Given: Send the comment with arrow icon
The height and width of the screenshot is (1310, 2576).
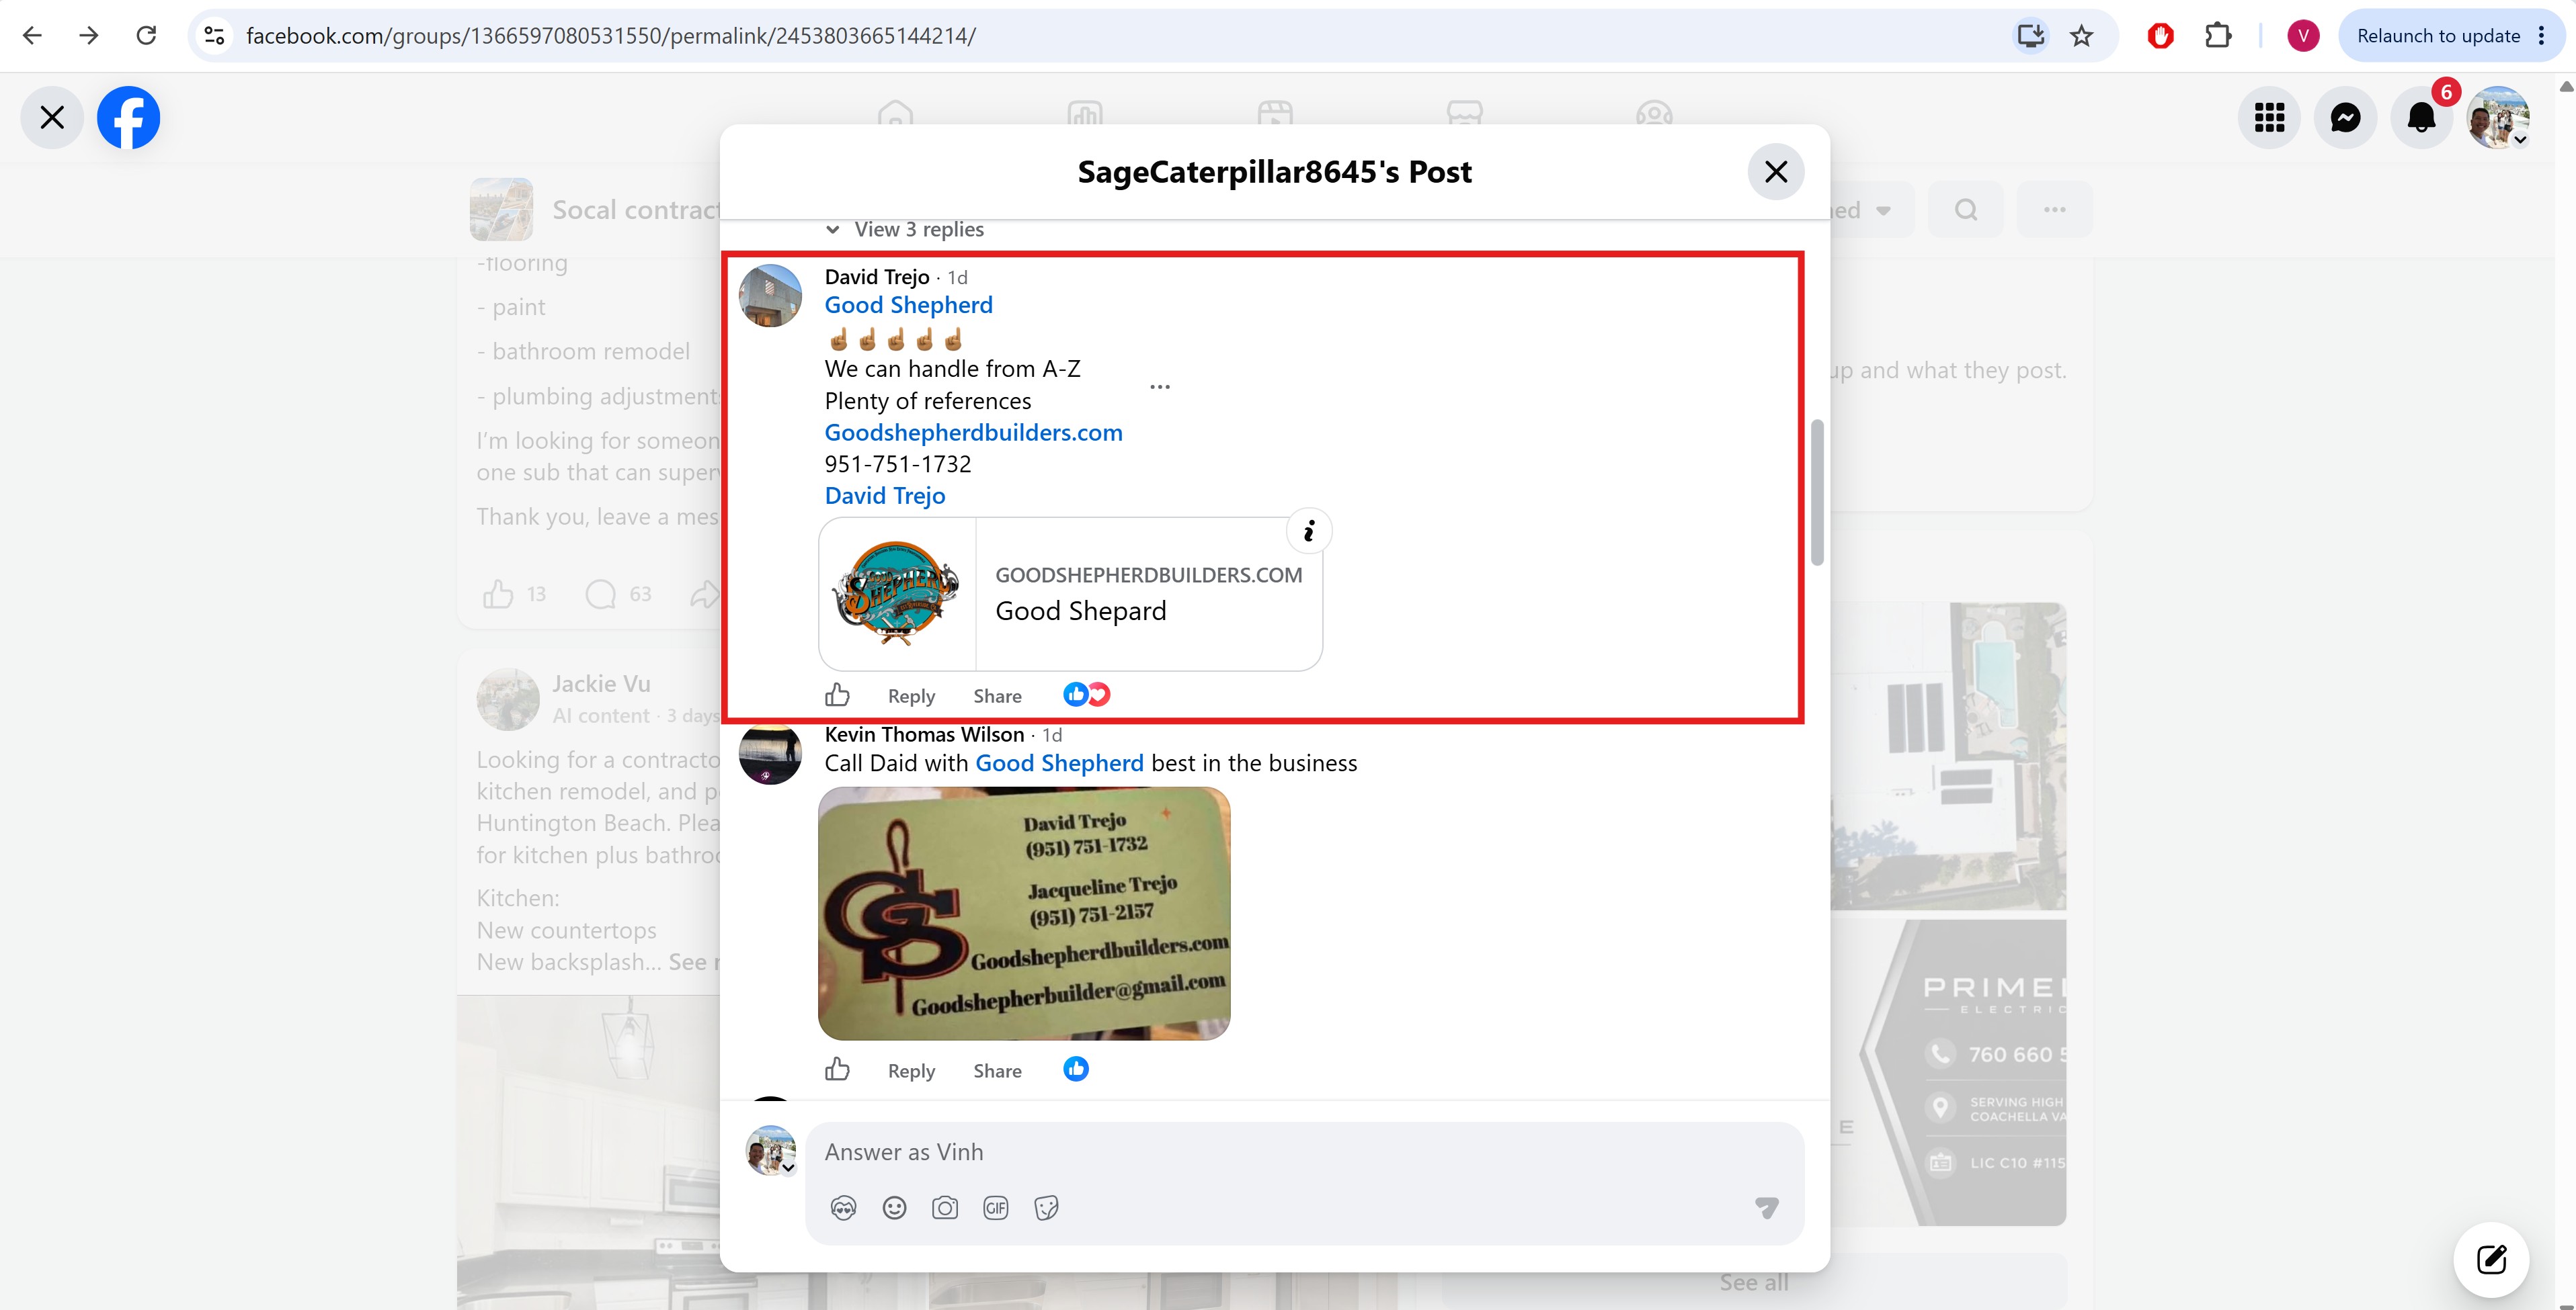Looking at the screenshot, I should tap(1767, 1208).
